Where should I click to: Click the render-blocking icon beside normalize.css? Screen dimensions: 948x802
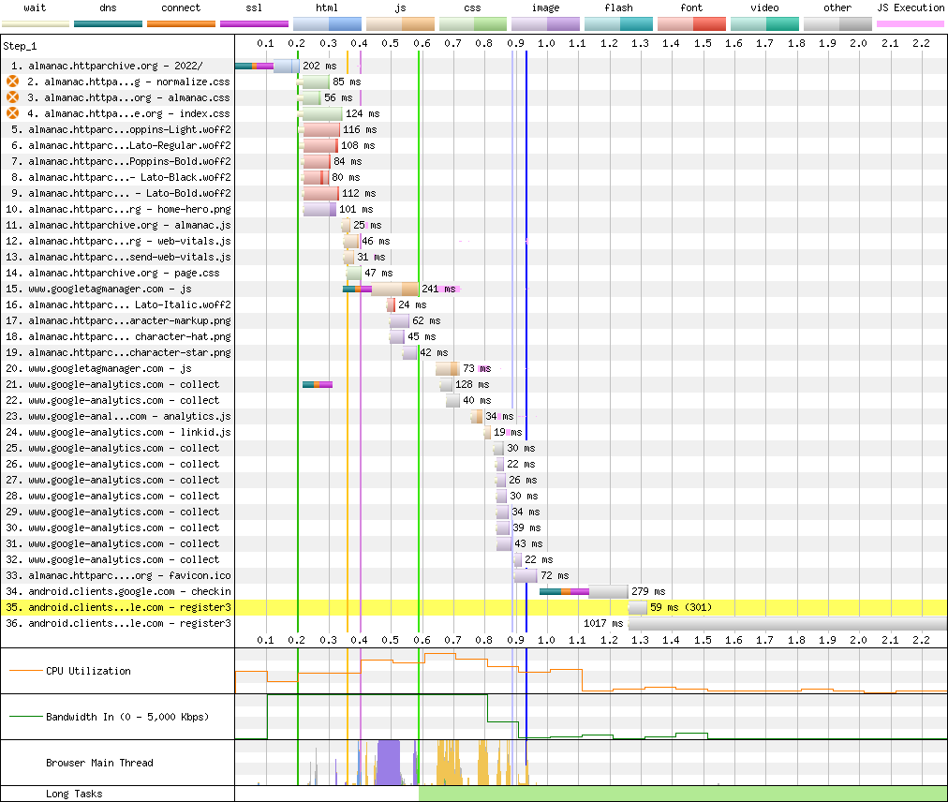pyautogui.click(x=13, y=82)
